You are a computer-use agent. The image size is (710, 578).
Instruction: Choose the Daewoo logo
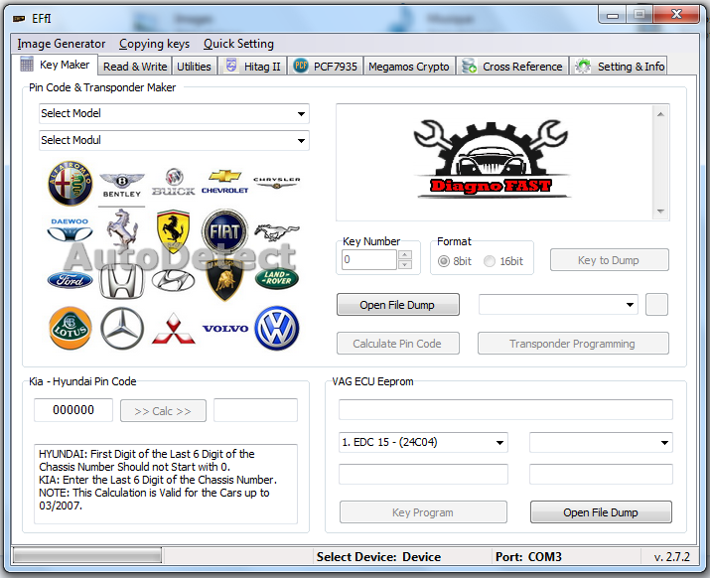(70, 229)
